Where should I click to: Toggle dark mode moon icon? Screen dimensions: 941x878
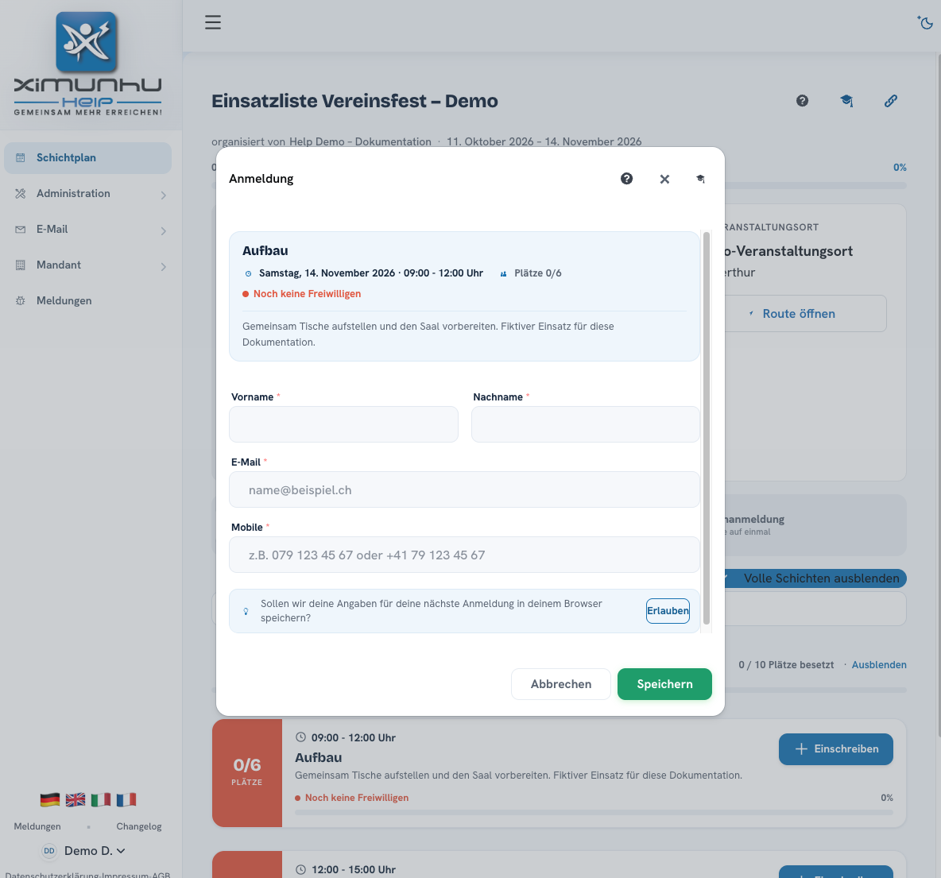point(925,23)
